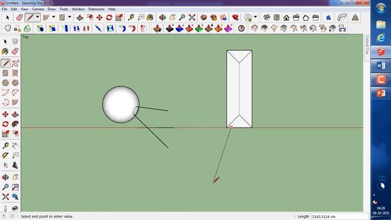Choose the Text label tool in top toolbar
The image size is (391, 220).
[141, 18]
